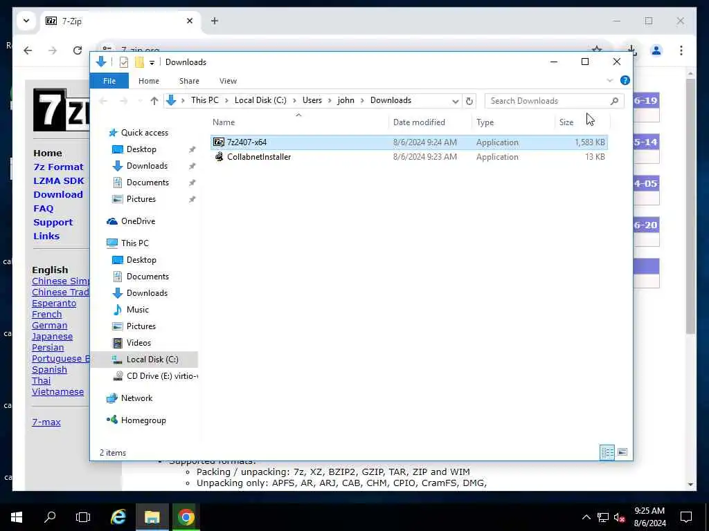
Task: Expand breadcrumb chevron after Local Disk (C:)
Action: click(294, 101)
